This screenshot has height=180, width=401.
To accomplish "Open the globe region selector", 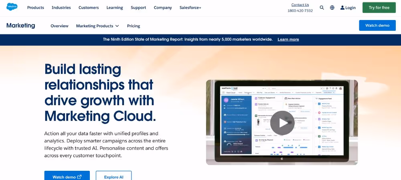I will coord(332,8).
